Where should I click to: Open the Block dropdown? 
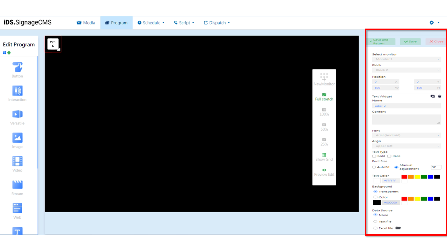coord(406,70)
